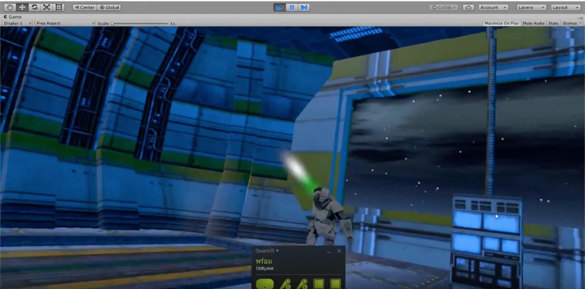Open the Gizmos dropdown arrow
Screen dimensions: 585x289
click(x=580, y=23)
